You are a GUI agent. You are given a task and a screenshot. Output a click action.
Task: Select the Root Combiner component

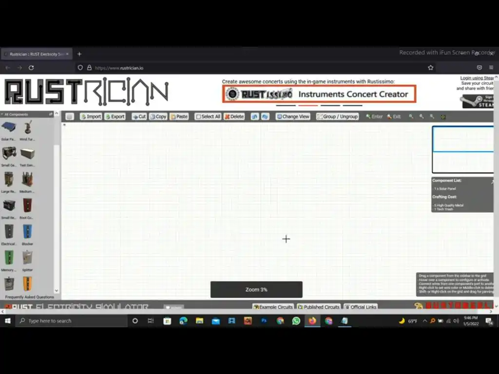point(27,206)
